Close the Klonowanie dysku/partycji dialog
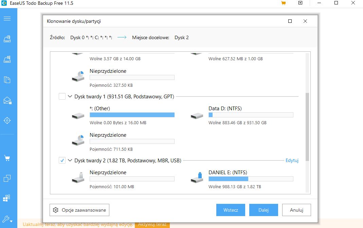Image resolution: width=363 pixels, height=228 pixels. [305, 21]
